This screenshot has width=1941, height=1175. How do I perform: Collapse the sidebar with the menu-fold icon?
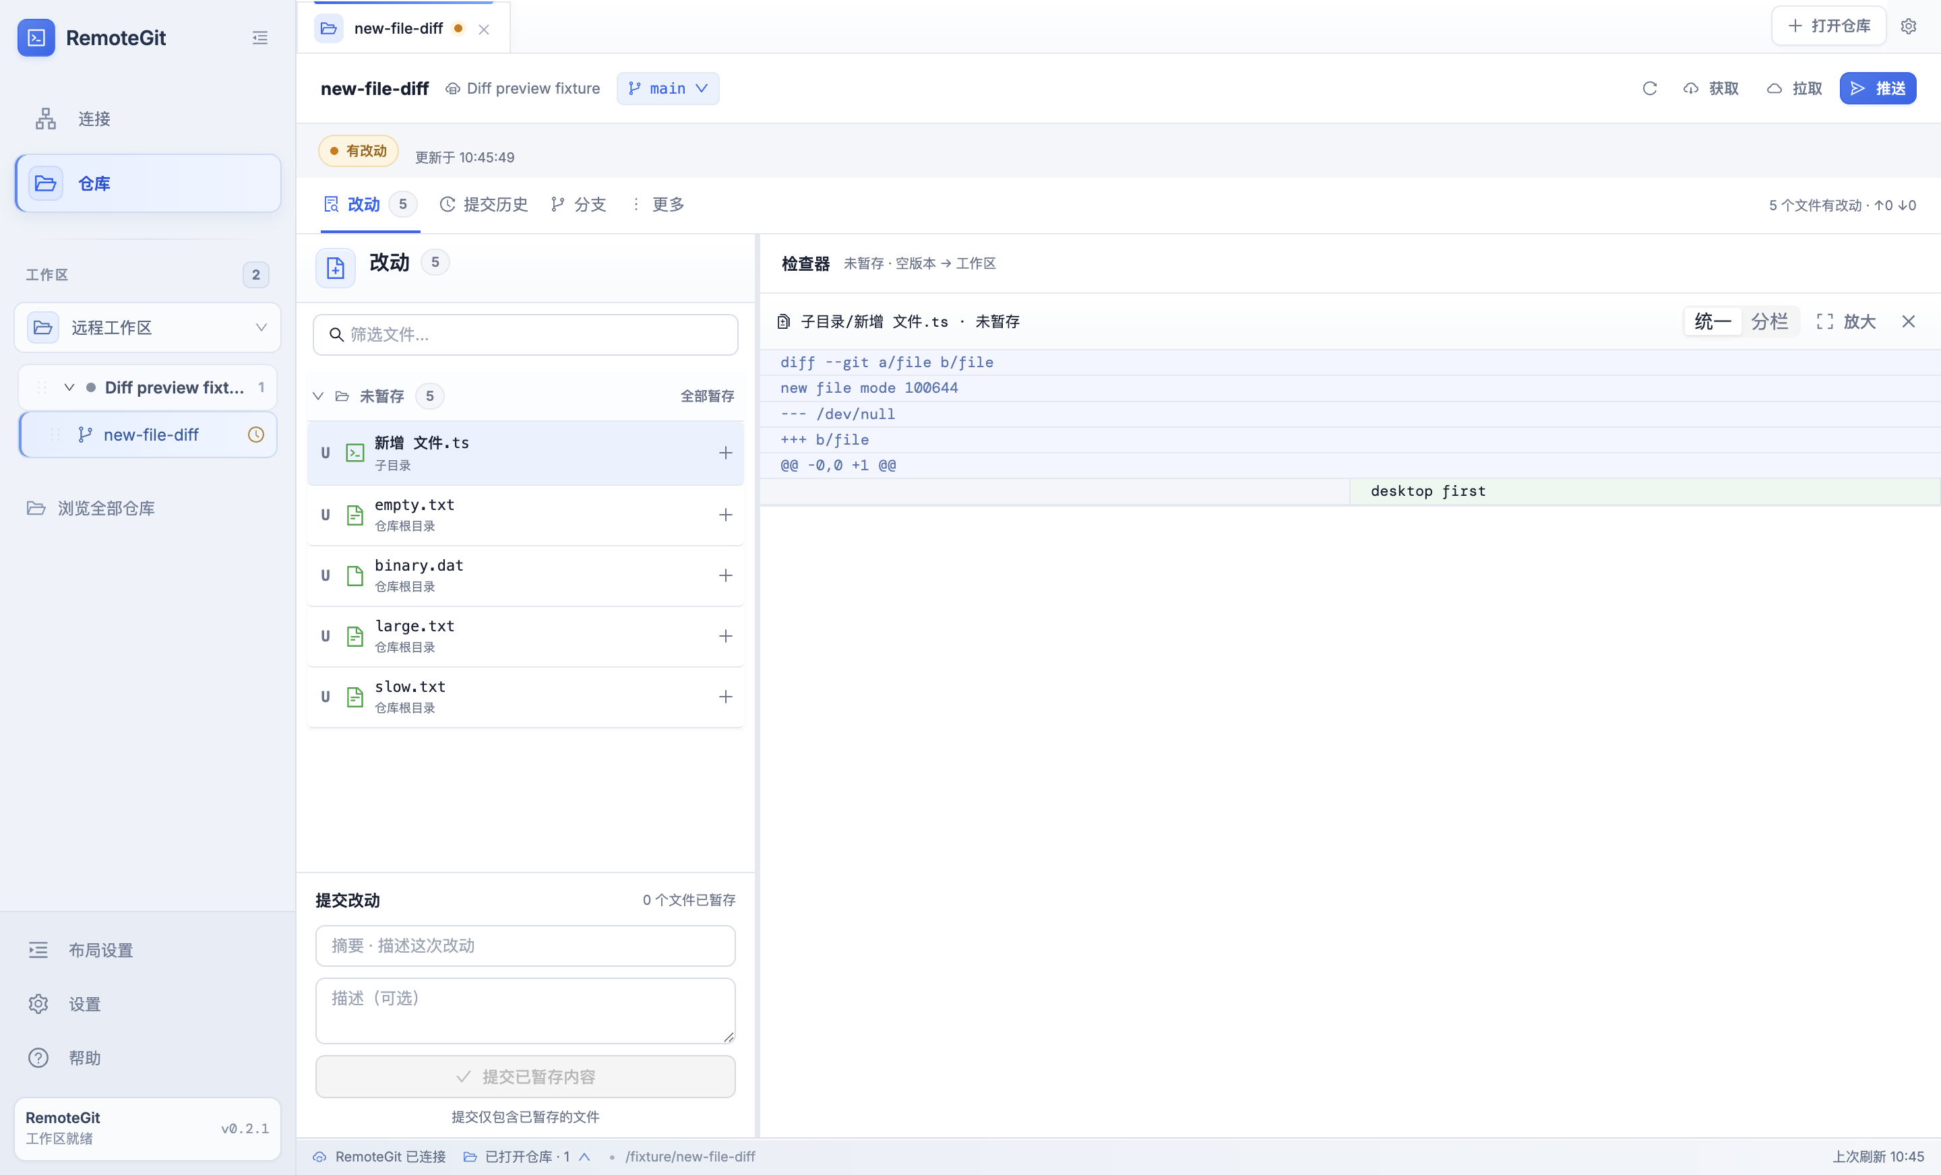[x=260, y=38]
